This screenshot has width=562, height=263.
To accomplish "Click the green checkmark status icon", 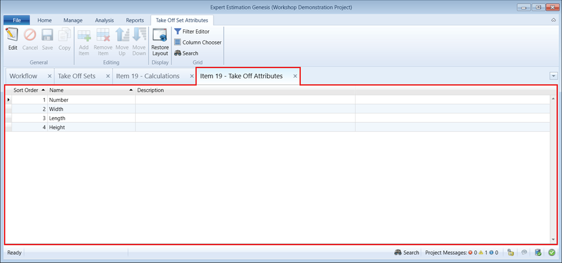I will [552, 252].
